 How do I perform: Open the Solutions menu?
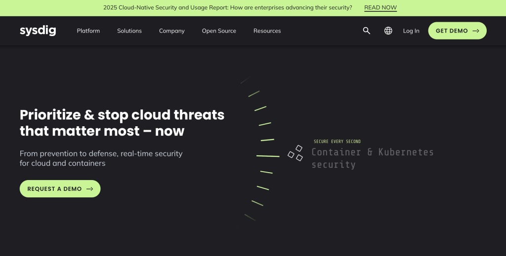point(129,31)
